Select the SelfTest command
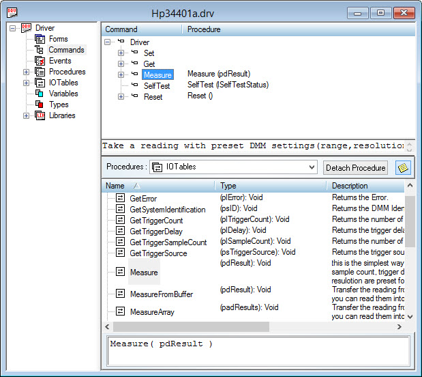The height and width of the screenshot is (377, 422). [x=156, y=86]
